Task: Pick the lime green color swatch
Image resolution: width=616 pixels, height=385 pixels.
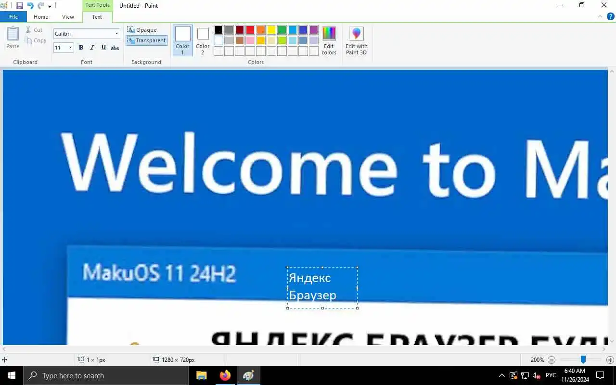Action: [282, 40]
